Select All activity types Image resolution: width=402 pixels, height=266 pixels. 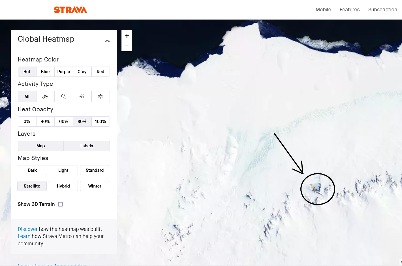tap(27, 97)
